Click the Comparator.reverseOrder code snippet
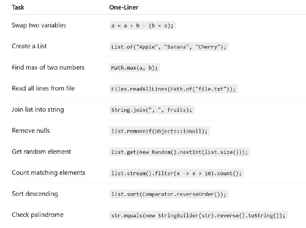Image resolution: width=306 pixels, height=228 pixels. point(169,194)
